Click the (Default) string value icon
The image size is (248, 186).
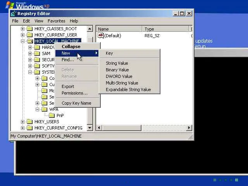(101, 35)
